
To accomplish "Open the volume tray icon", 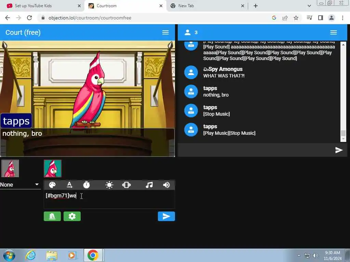I will pyautogui.click(x=315, y=256).
